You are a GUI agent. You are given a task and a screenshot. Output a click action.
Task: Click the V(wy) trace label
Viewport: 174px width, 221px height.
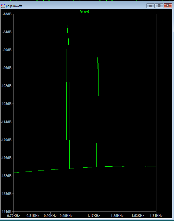pyautogui.click(x=84, y=12)
